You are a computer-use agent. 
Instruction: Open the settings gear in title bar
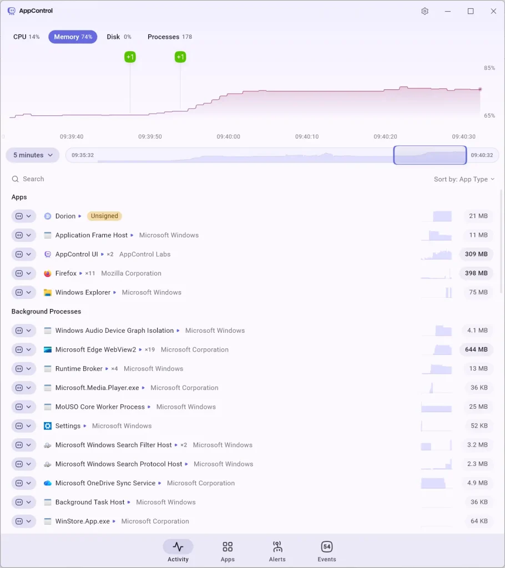tap(425, 11)
